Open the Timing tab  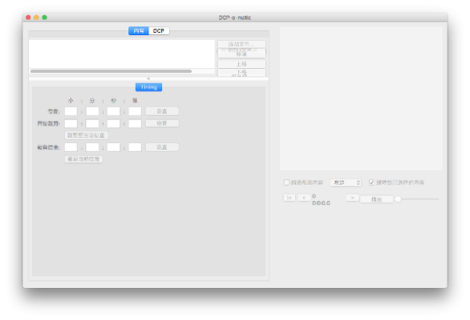point(148,87)
